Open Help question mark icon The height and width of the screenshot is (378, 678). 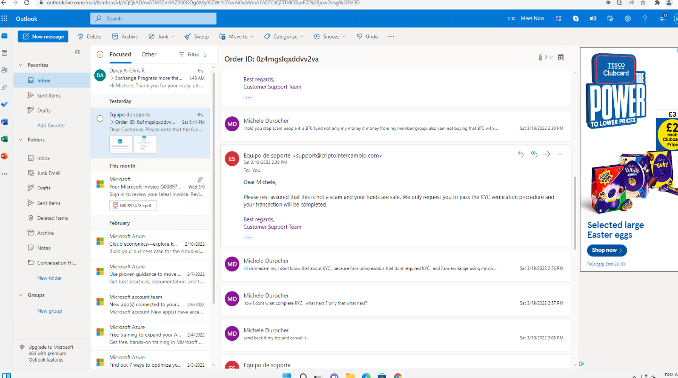645,19
